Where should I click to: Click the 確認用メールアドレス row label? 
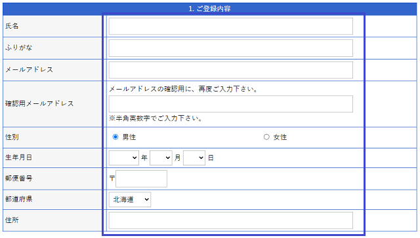coord(39,103)
